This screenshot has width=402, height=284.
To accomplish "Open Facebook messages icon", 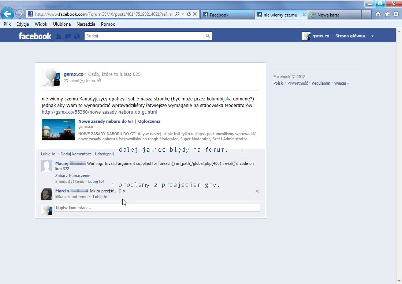I will [67, 36].
